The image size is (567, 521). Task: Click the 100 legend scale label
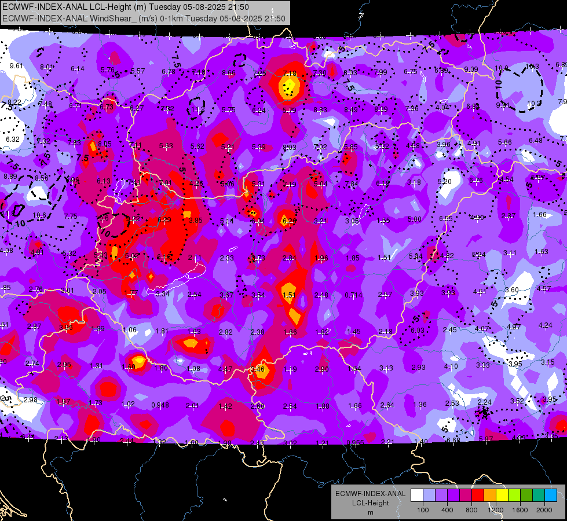tap(423, 510)
